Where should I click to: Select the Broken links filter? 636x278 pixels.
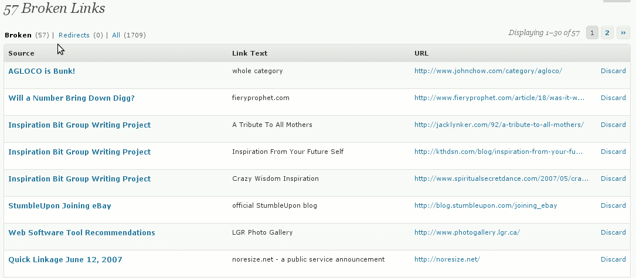[x=18, y=35]
